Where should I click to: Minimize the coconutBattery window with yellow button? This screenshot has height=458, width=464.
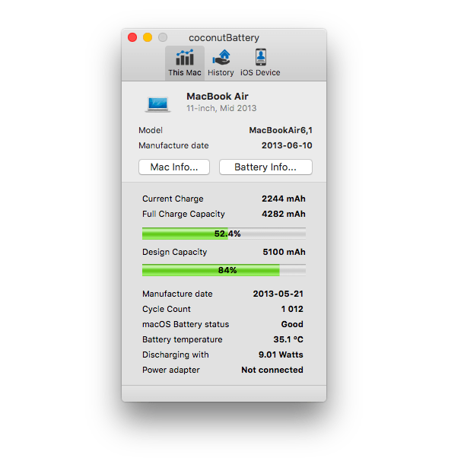pyautogui.click(x=148, y=37)
